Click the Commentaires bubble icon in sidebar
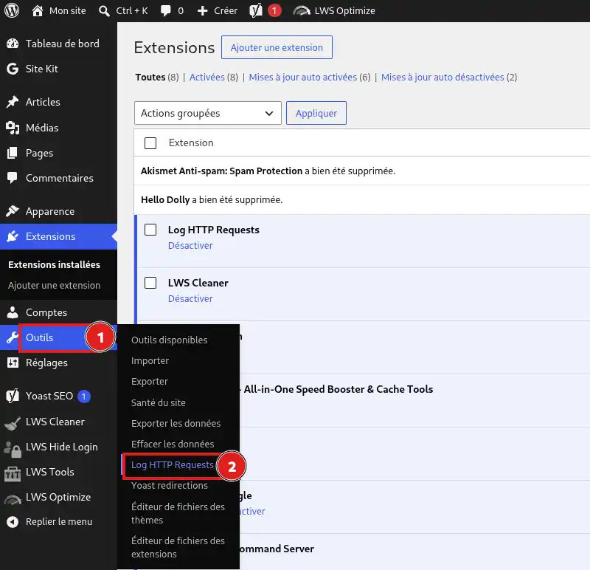 (13, 178)
